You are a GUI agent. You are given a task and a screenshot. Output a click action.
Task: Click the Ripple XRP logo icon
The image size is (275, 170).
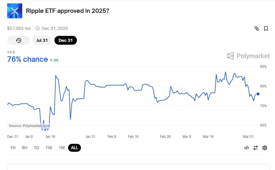pos(15,11)
